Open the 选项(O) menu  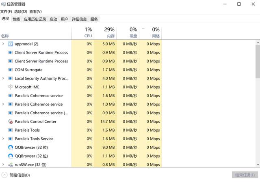point(21,11)
